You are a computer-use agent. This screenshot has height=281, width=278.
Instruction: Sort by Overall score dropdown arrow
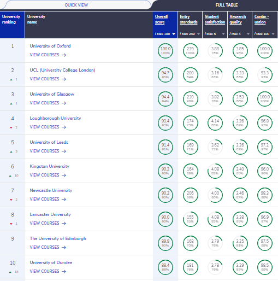pos(174,34)
